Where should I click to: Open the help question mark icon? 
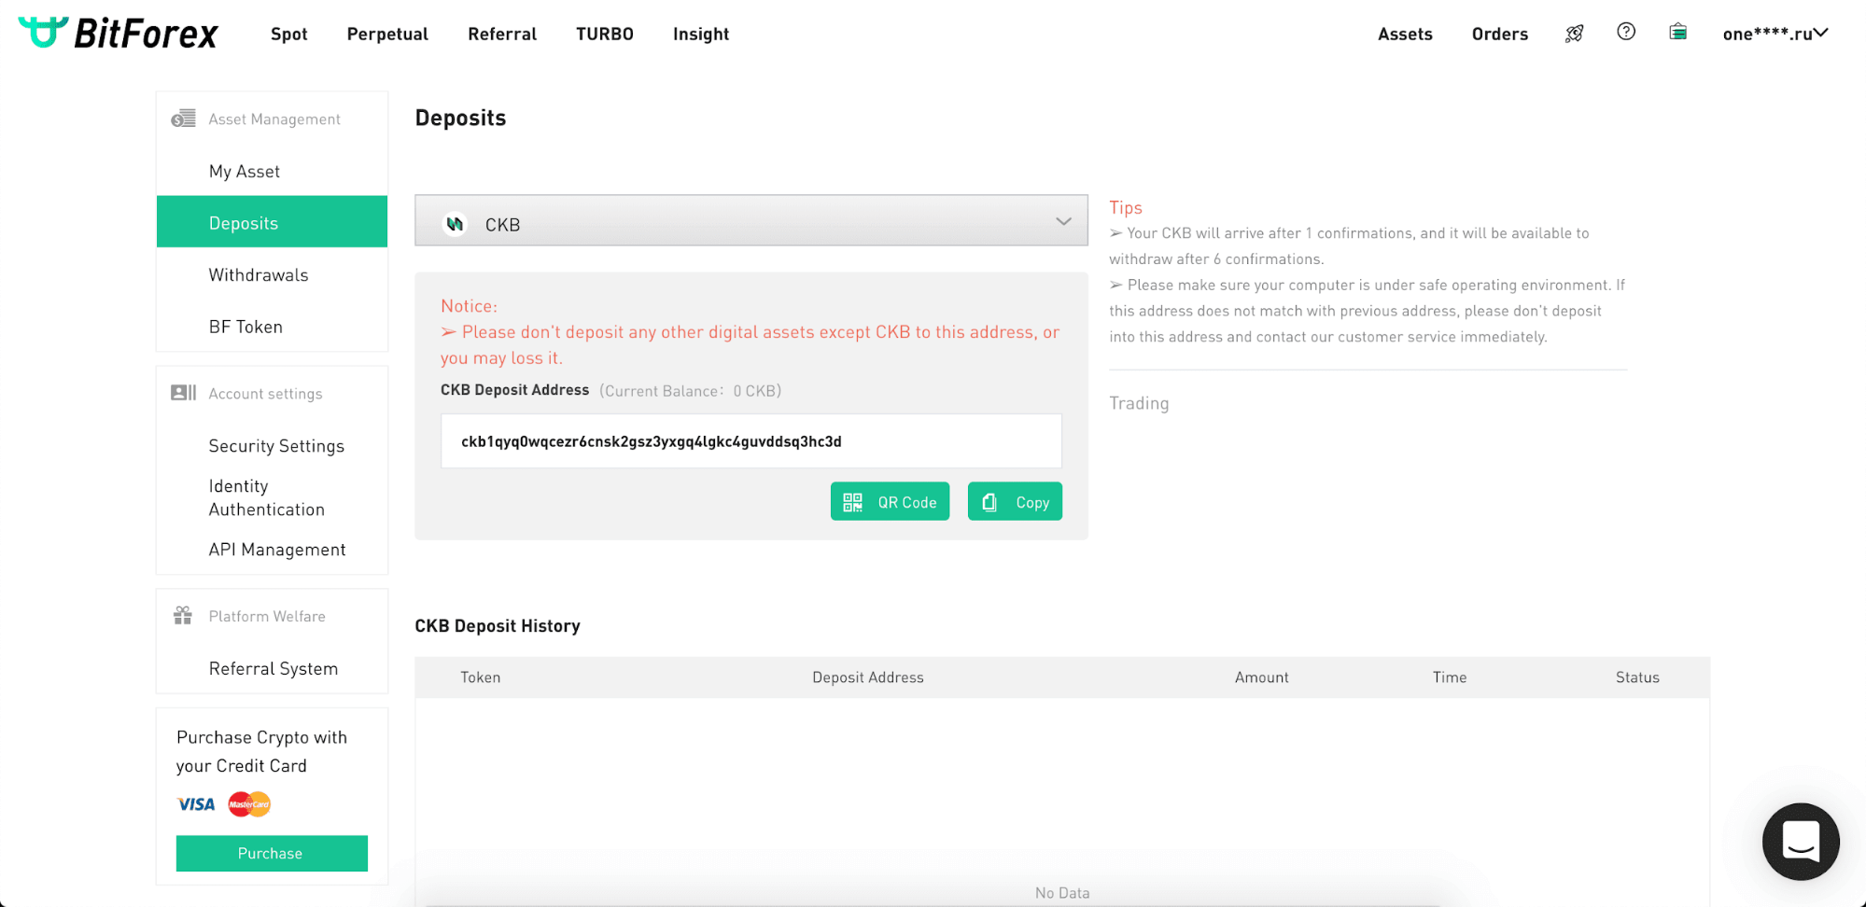(x=1626, y=32)
